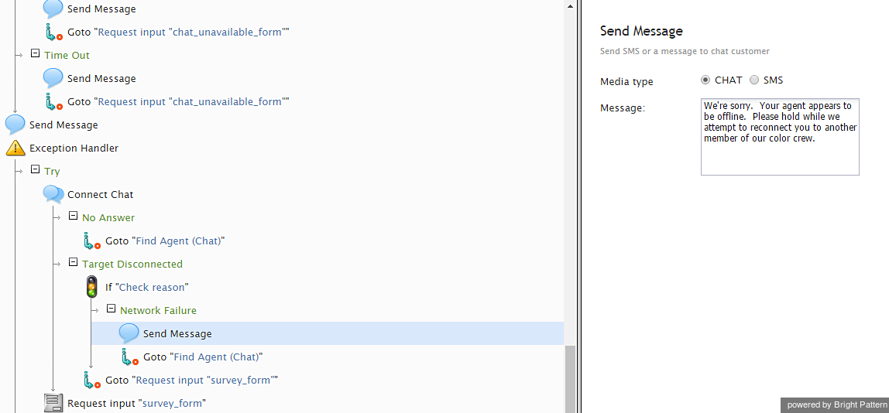Click the scroll up arrow of scenario list
This screenshot has height=413, width=889.
[x=571, y=5]
